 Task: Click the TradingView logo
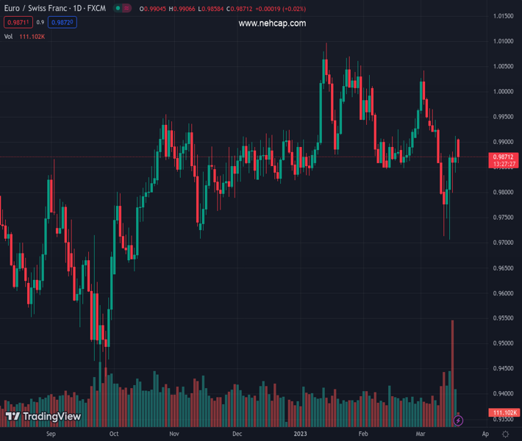(43, 417)
